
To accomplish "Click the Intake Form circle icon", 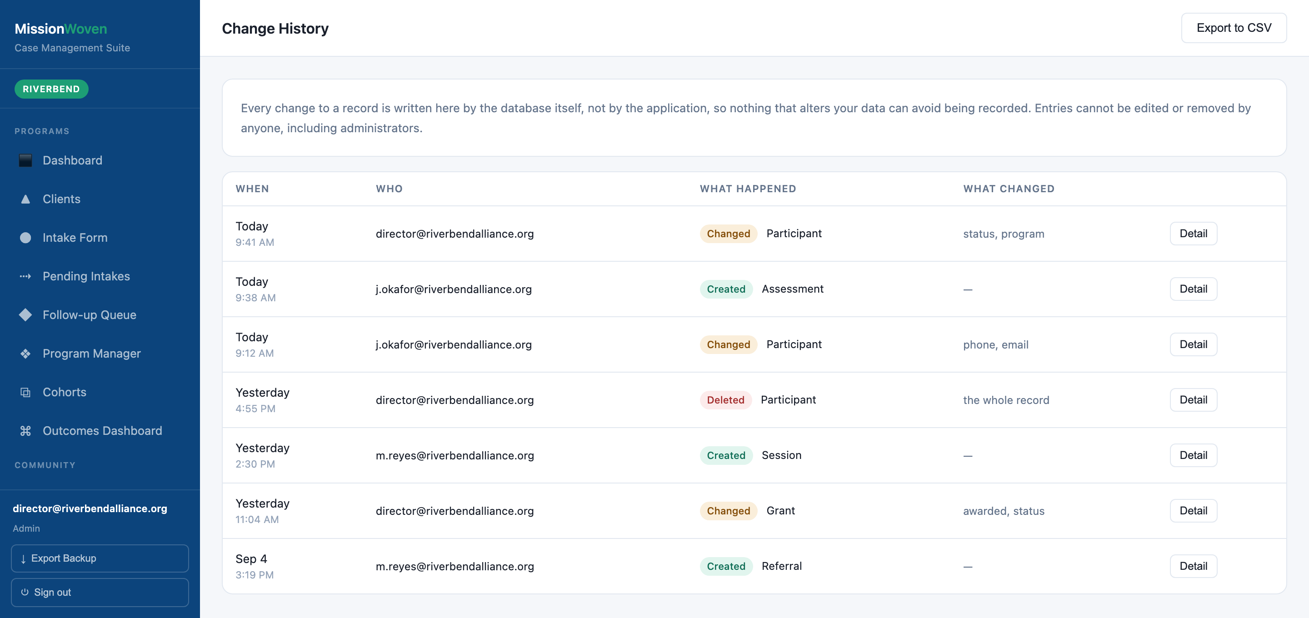I will coord(25,238).
